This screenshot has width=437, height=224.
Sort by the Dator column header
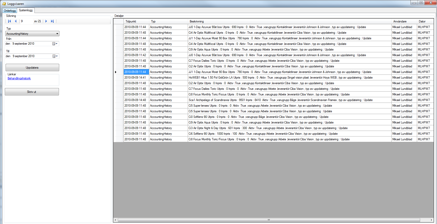click(x=425, y=21)
